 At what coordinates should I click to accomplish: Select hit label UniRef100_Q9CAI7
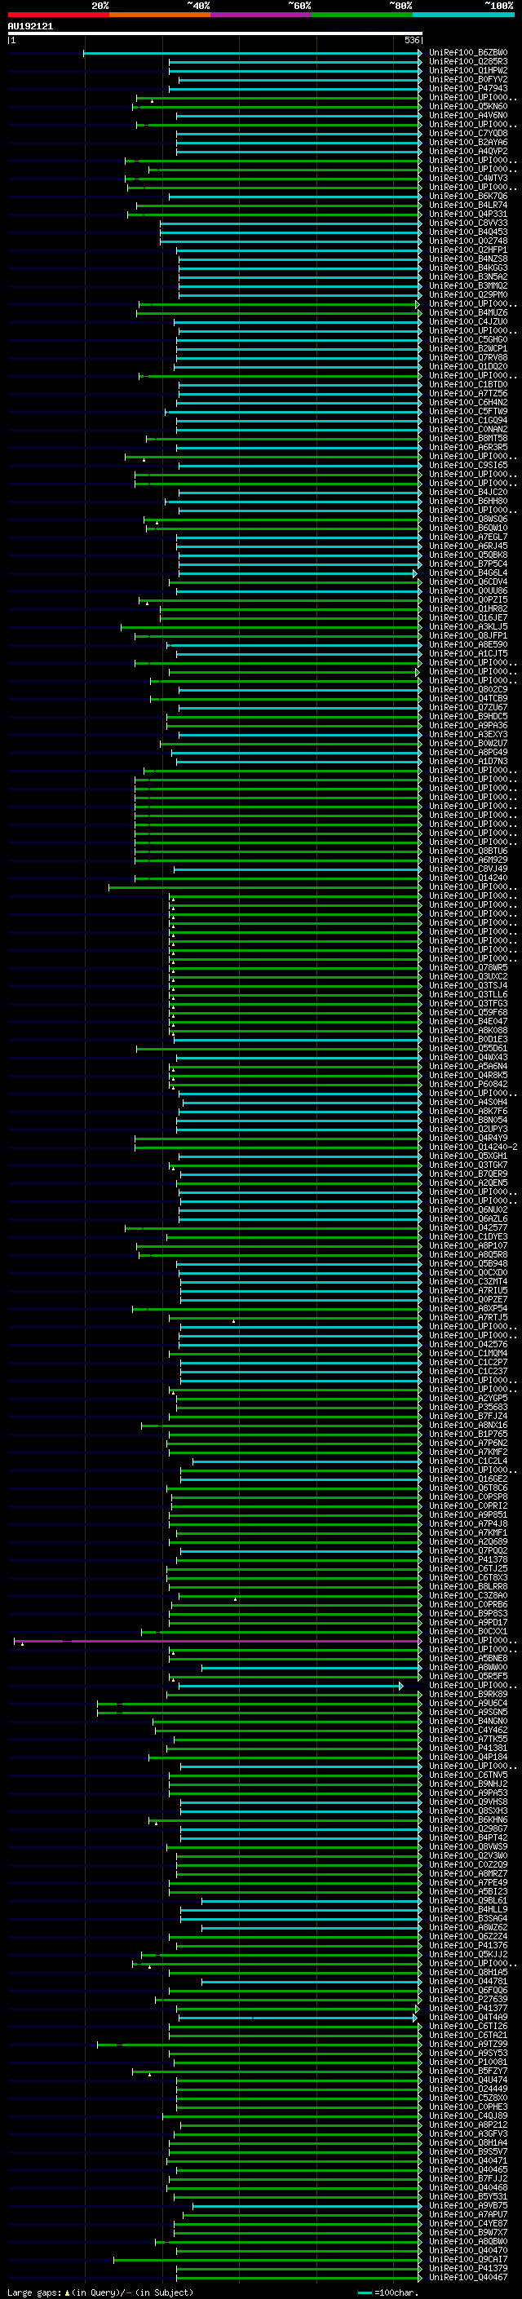468,2259
